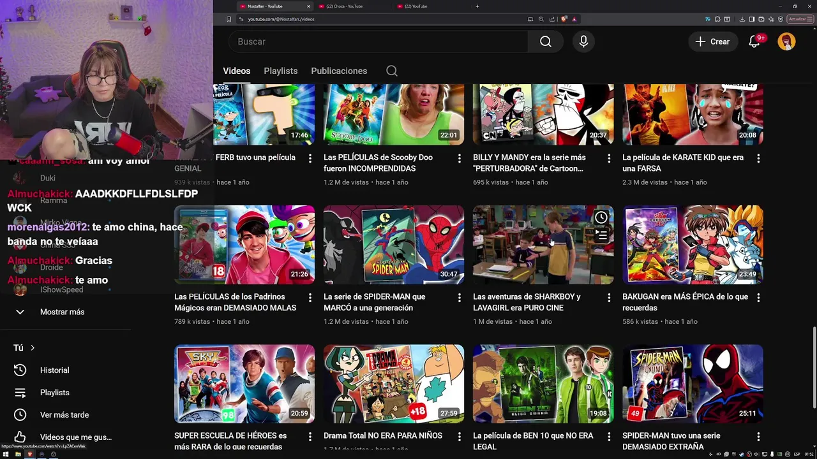
Task: Open KARATE KID thumbnail 20:08
Action: tap(693, 115)
